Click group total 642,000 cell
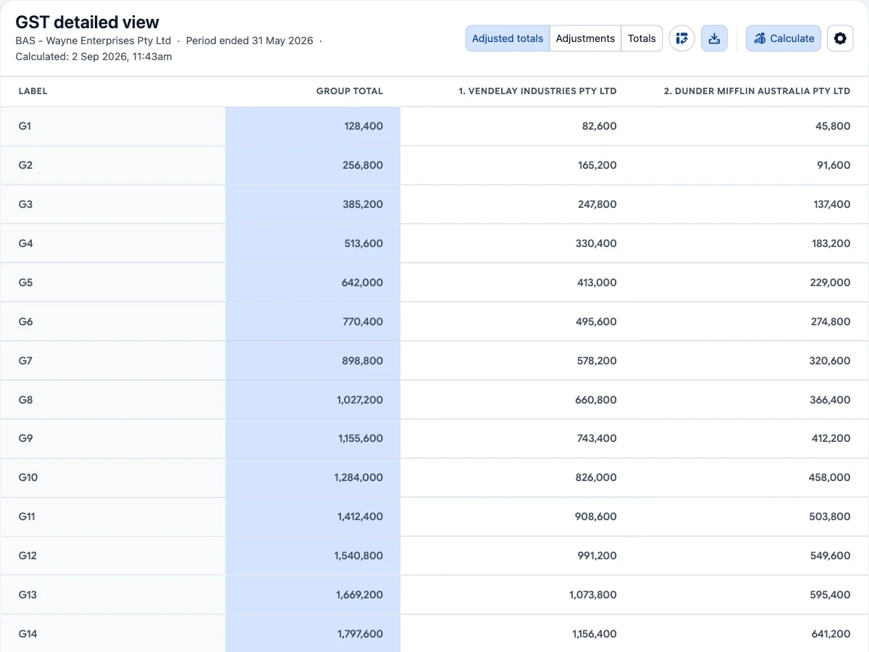869x652 pixels. 362,283
